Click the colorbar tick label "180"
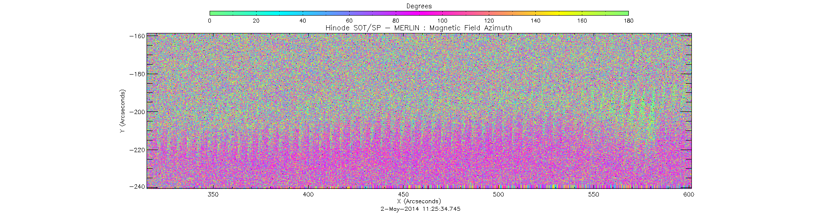This screenshot has height=222, width=838. [x=628, y=21]
